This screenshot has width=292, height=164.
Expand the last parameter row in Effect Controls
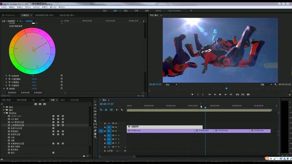pos(4,89)
